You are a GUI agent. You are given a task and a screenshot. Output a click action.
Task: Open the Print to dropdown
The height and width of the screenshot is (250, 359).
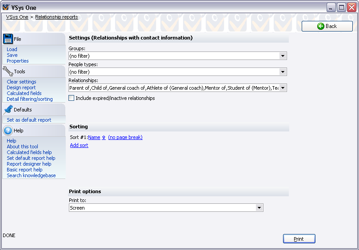pos(259,208)
